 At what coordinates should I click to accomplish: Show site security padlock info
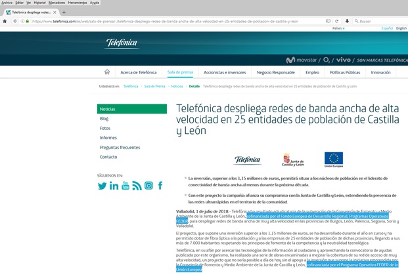pyautogui.click(x=28, y=21)
